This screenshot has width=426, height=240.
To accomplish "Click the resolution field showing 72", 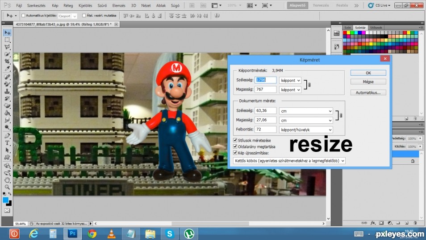I will tap(265, 130).
